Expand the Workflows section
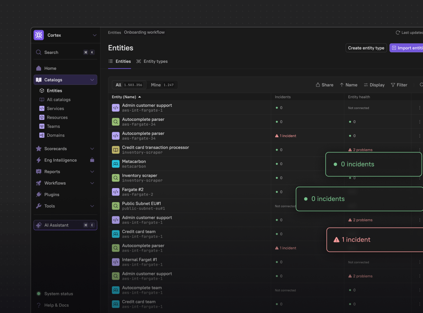Image resolution: width=423 pixels, height=313 pixels. (x=92, y=183)
